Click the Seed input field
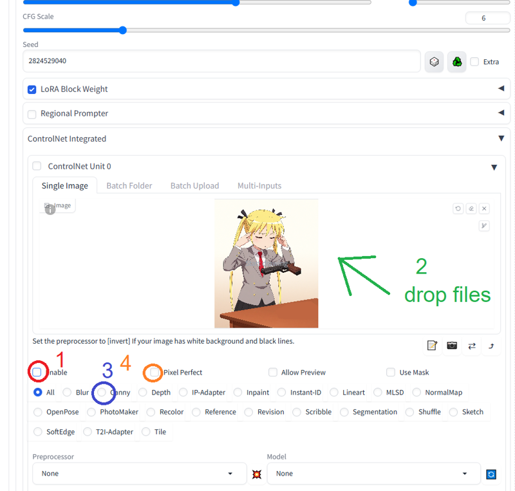This screenshot has height=491, width=515. click(x=221, y=61)
